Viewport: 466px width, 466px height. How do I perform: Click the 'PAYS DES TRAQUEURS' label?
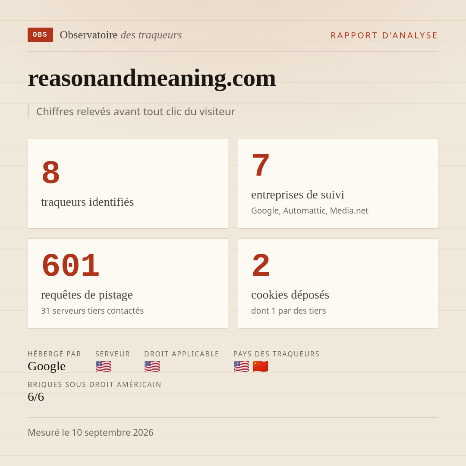(277, 354)
